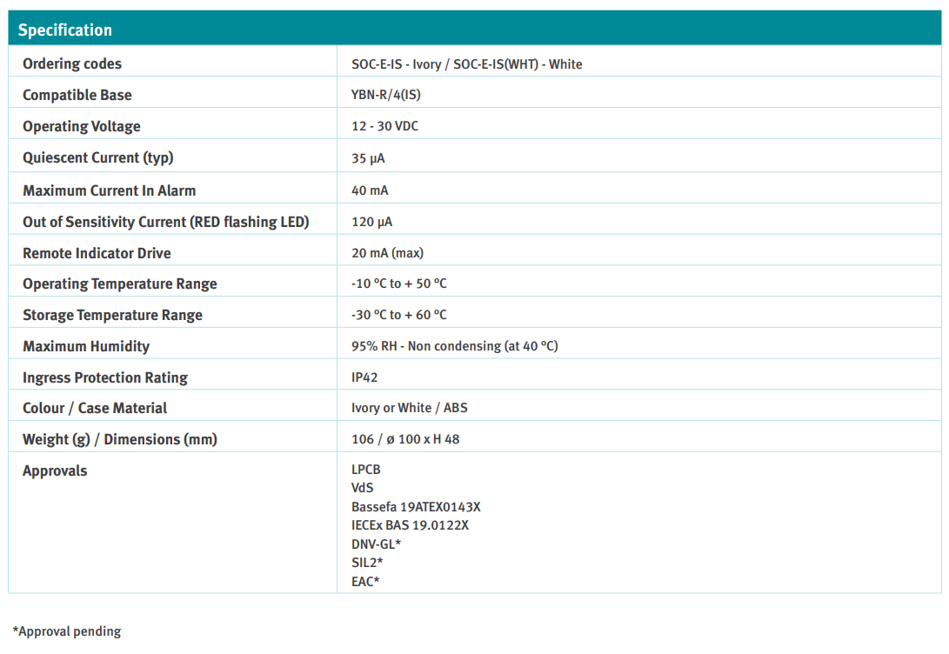The height and width of the screenshot is (654, 949).
Task: Select the YBN-R/4(IS) compatible base value
Action: (x=387, y=95)
